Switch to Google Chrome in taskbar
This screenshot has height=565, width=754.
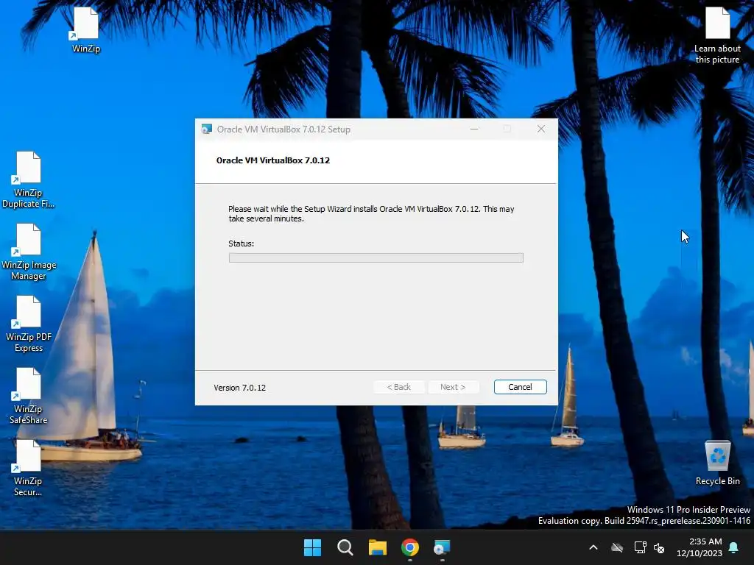pyautogui.click(x=409, y=547)
